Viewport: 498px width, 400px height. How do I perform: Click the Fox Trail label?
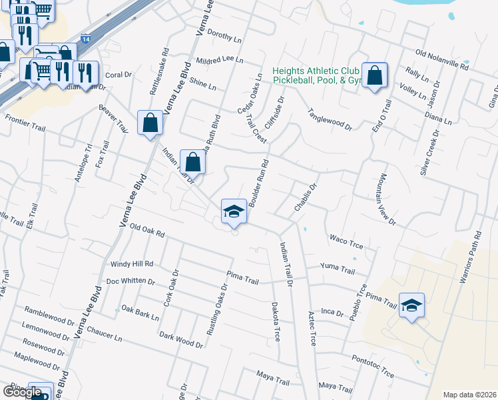[103, 154]
